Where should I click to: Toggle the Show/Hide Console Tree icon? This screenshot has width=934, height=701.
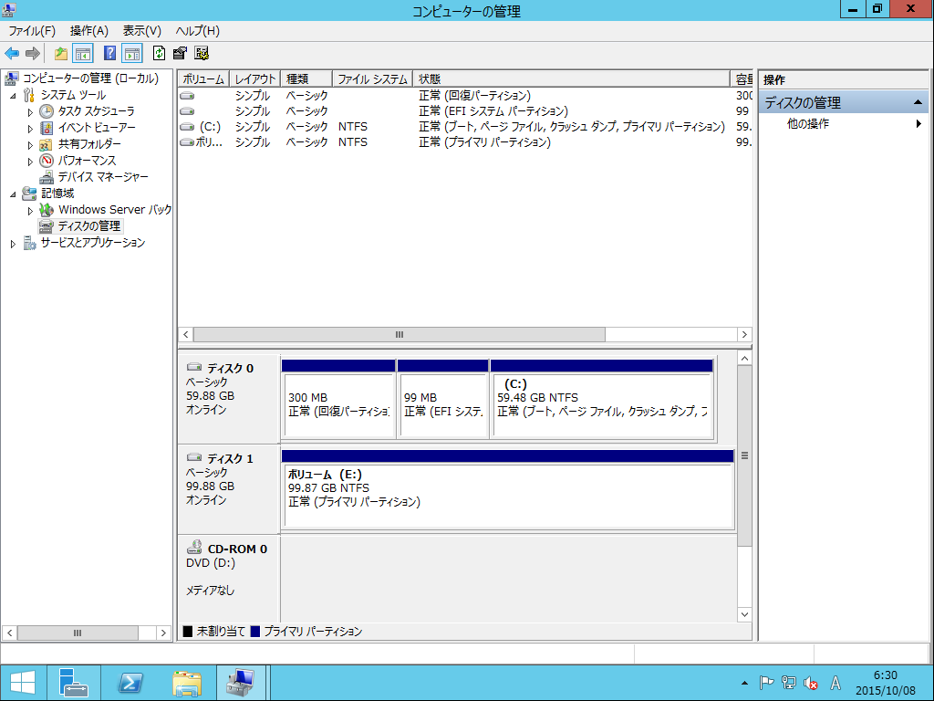(x=83, y=54)
